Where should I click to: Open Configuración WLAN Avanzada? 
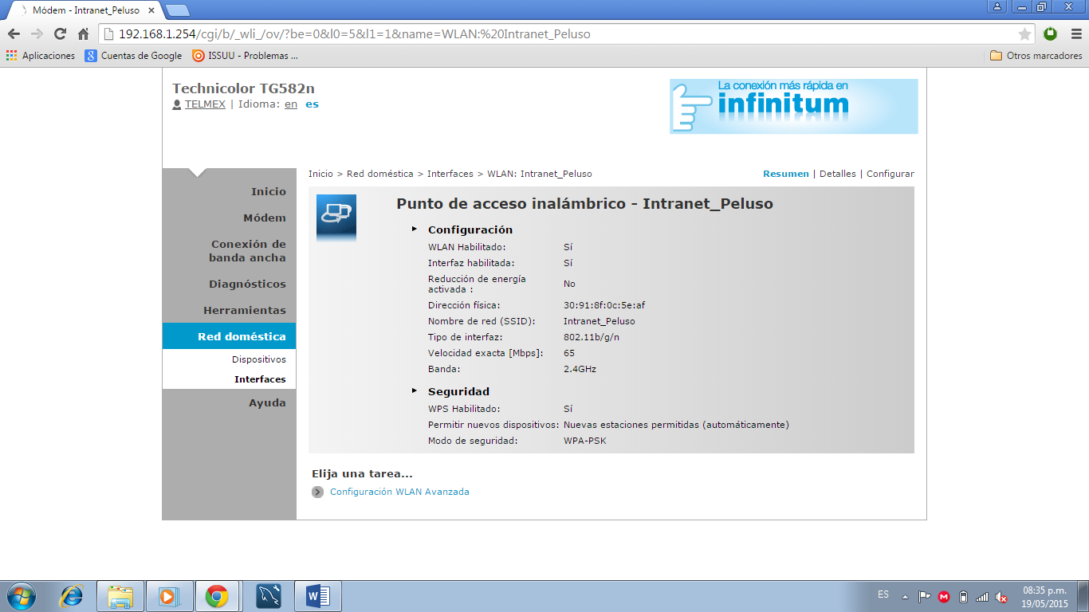tap(399, 492)
